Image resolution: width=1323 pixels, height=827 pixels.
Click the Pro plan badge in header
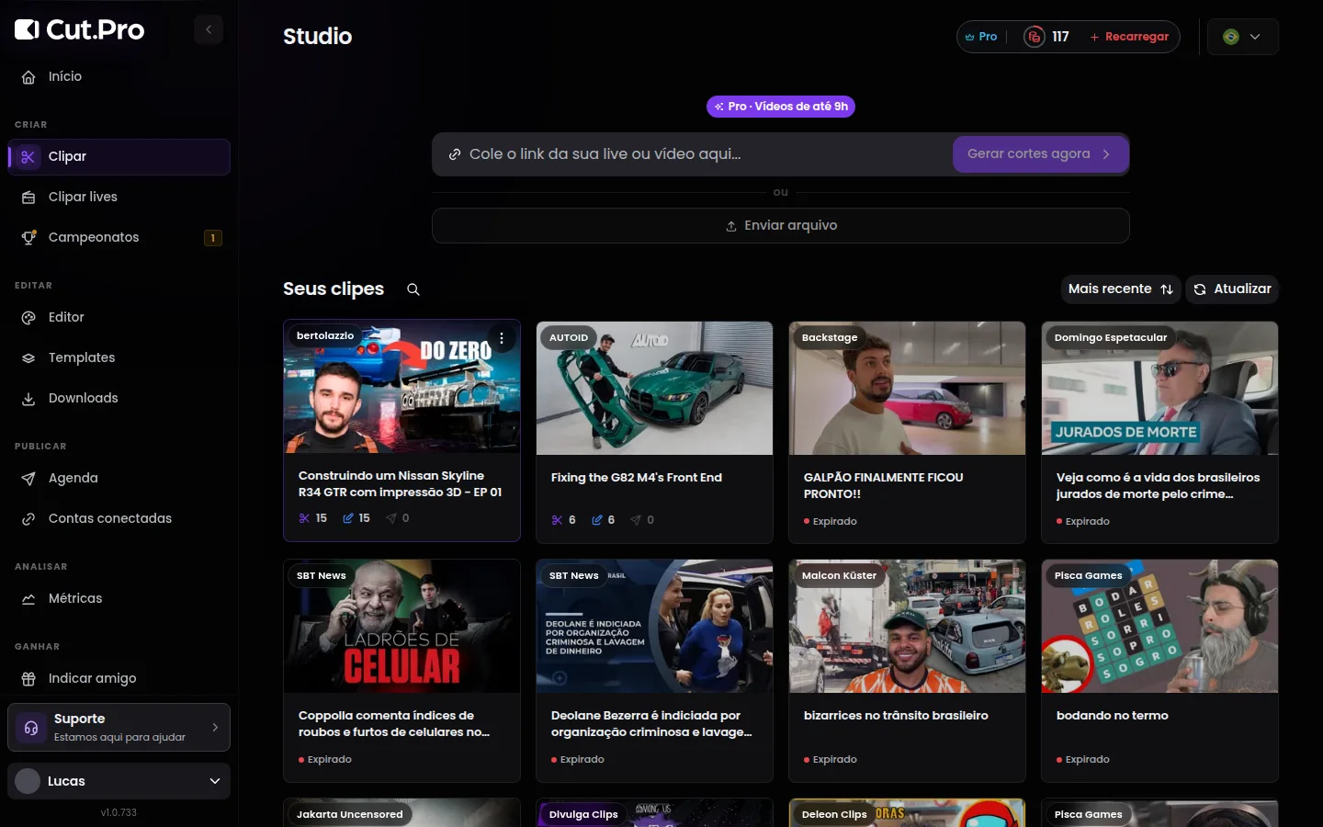[981, 37]
